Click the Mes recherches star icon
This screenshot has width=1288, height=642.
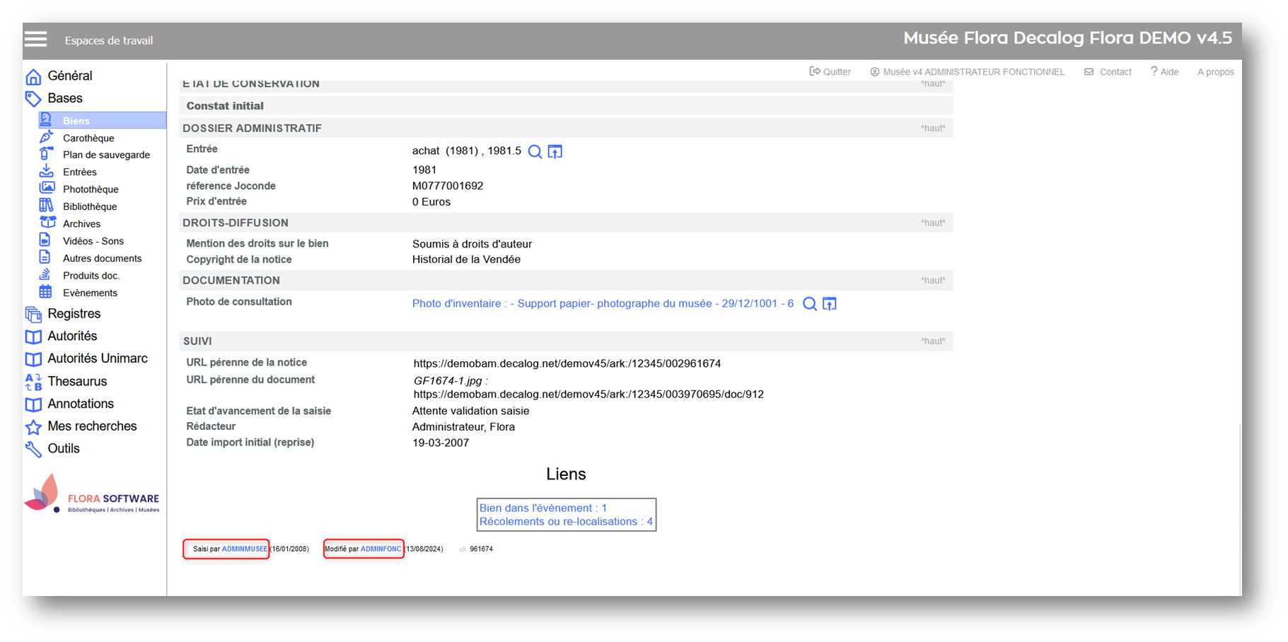click(x=33, y=427)
